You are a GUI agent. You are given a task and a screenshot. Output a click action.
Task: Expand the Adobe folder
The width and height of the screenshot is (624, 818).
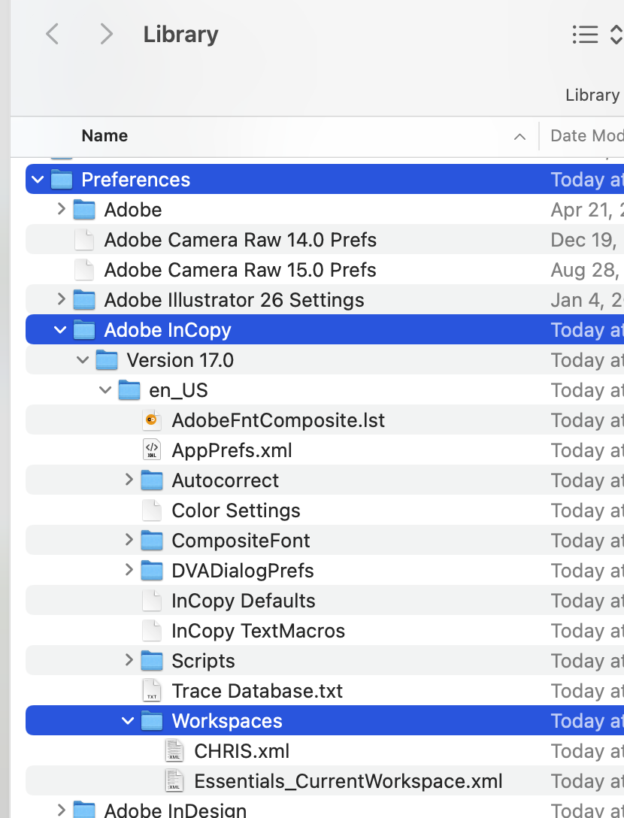click(61, 209)
